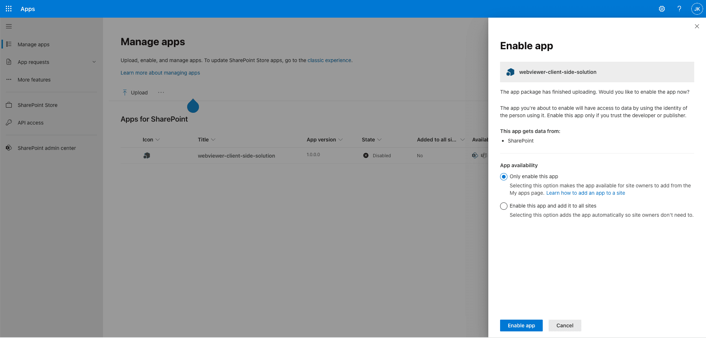Close the Enable app panel
Image resolution: width=706 pixels, height=338 pixels.
696,26
